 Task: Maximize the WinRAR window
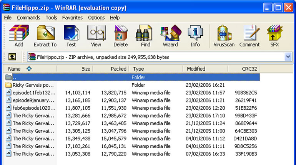coord(278,8)
